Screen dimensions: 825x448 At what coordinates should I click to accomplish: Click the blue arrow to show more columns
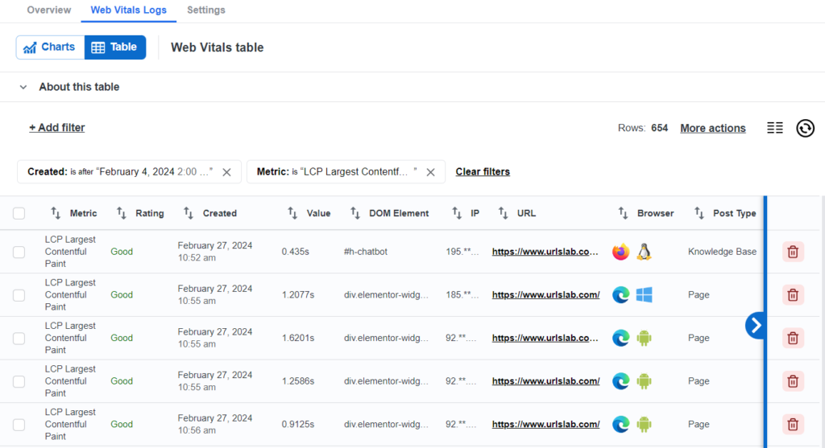point(755,326)
